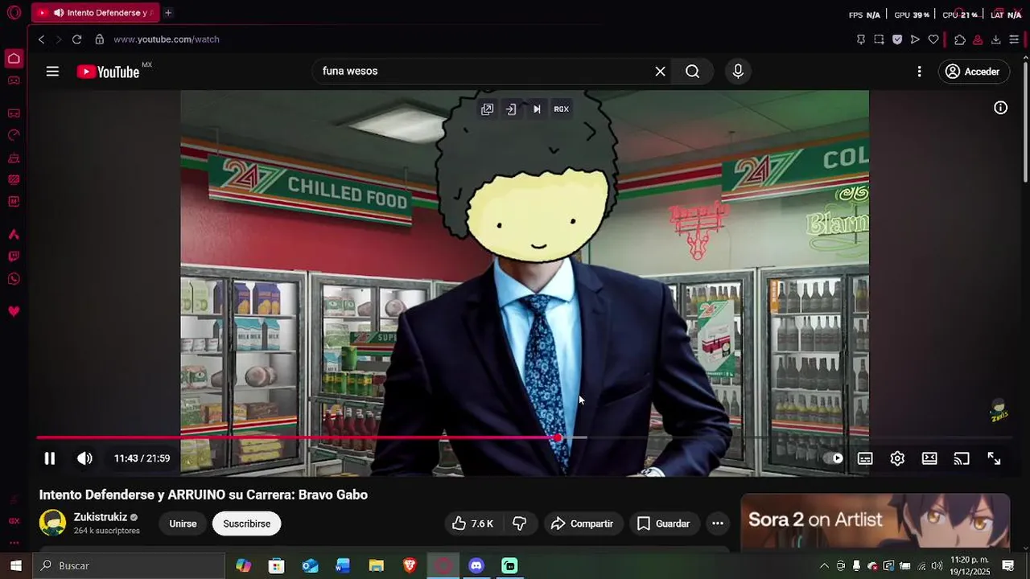Go to the YouTube home logo
1030x579 pixels.
[x=109, y=72]
